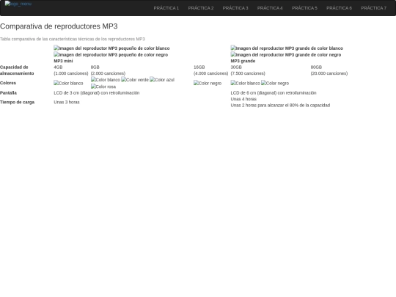Viewport: 396px width, 297px height.
Task: Select Color rosa icon
Action: coord(103,87)
